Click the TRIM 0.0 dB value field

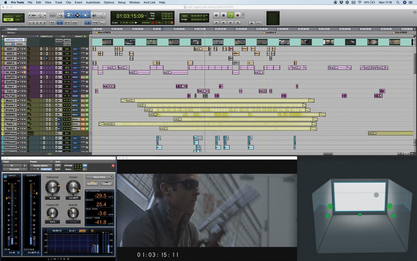(x=12, y=253)
